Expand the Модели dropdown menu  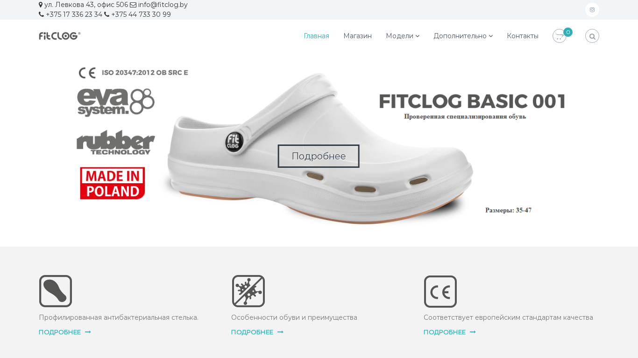coord(403,36)
